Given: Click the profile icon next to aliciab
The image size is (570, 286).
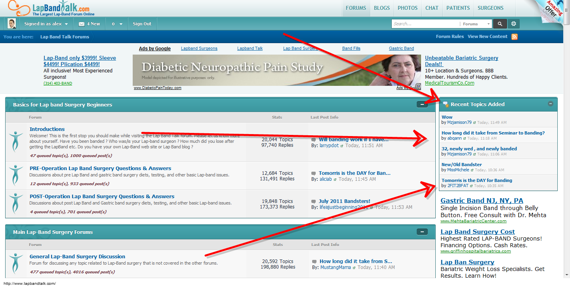Looking at the screenshot, I should [335, 180].
